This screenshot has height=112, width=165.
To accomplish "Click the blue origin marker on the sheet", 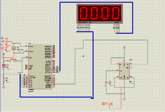I will coord(83,56).
